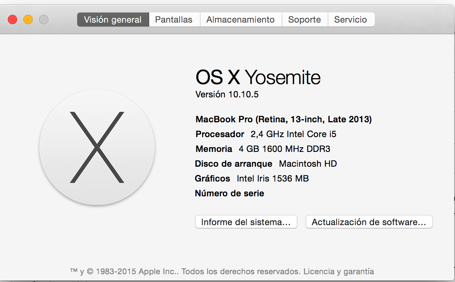Open Informe del sistema
Image resolution: width=455 pixels, height=282 pixels.
[x=246, y=222]
